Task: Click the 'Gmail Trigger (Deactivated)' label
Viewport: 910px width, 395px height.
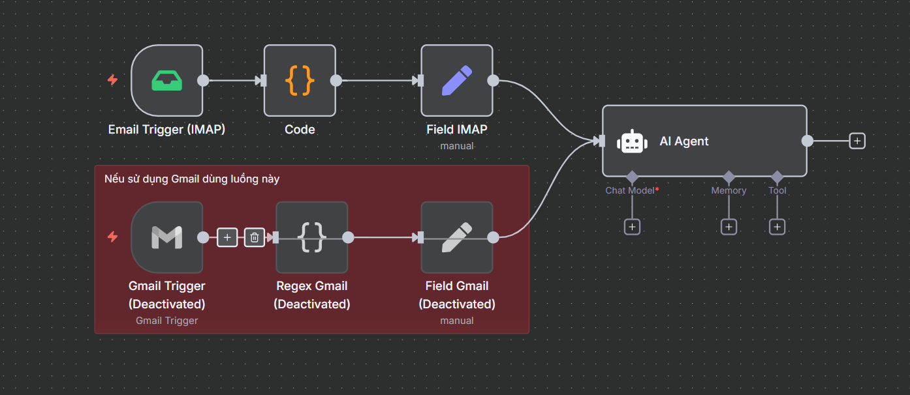Action: tap(167, 295)
